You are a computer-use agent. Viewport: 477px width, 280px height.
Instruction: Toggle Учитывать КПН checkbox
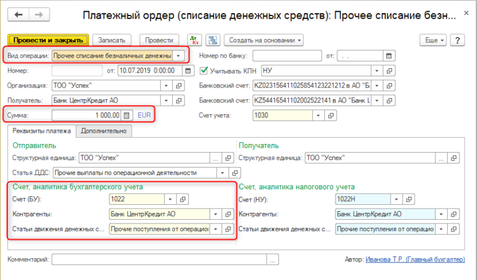coord(203,71)
